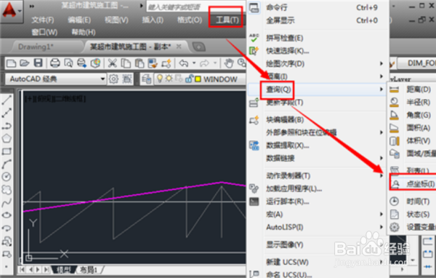Screen dimensions: 436x278
Task: Click the Open file folder icon
Action: 25,63
